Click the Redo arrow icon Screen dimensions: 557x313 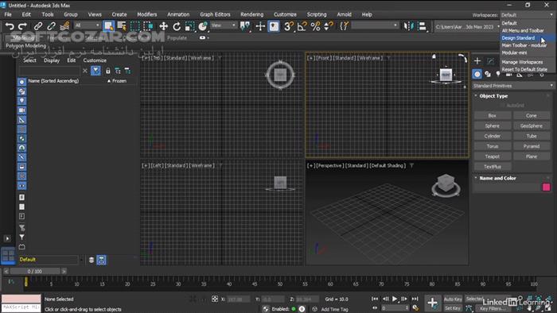(x=22, y=26)
